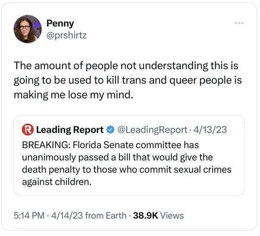260x236 pixels.
Task: Click the 'Views' label
Action: (172, 216)
